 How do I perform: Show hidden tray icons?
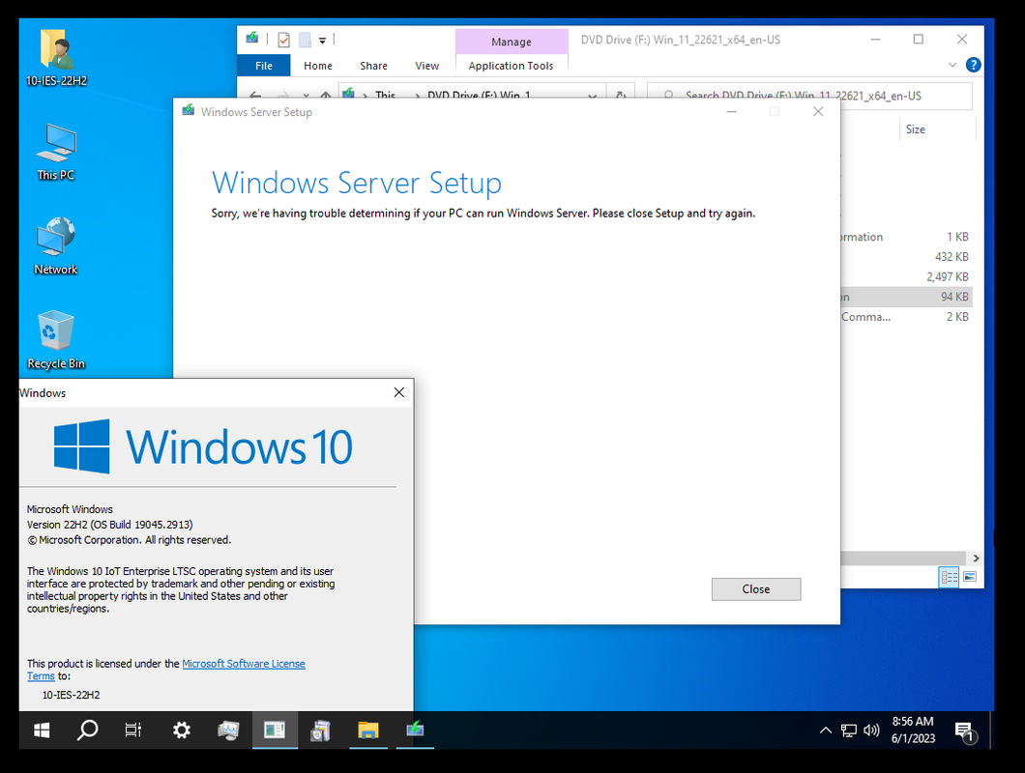point(826,730)
